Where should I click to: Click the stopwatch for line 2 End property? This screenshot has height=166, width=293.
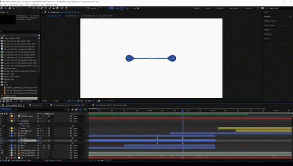pos(19,138)
